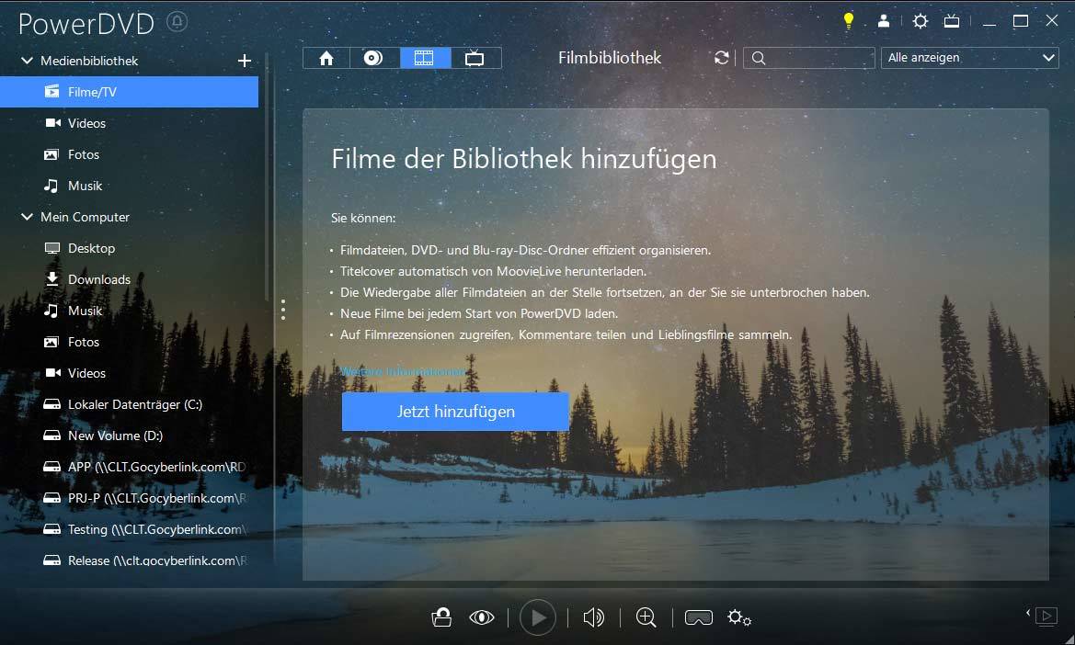This screenshot has height=645, width=1075.
Task: Switch to the disc tab
Action: 373,58
